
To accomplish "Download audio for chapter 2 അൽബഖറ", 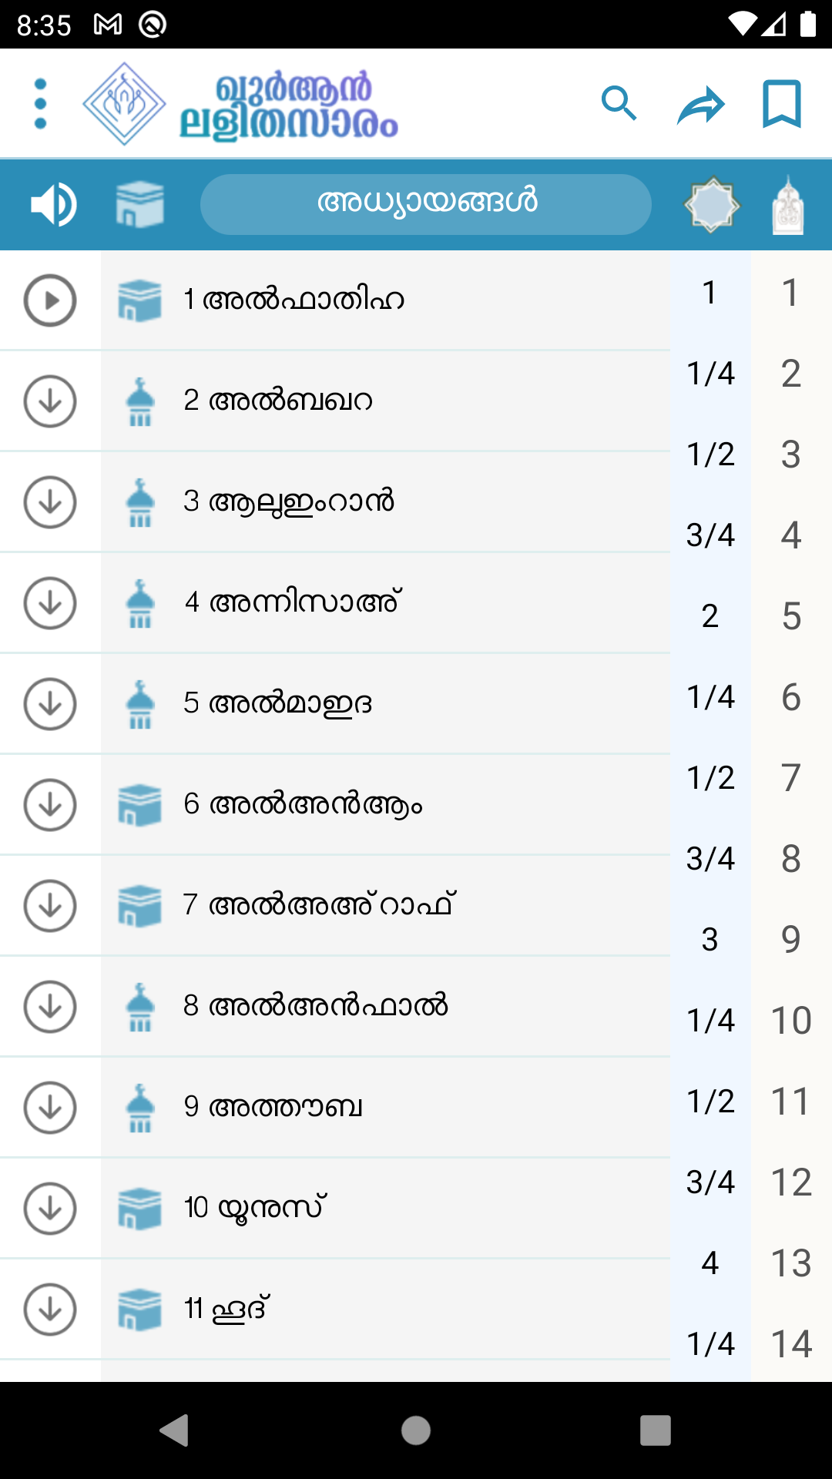I will 50,401.
